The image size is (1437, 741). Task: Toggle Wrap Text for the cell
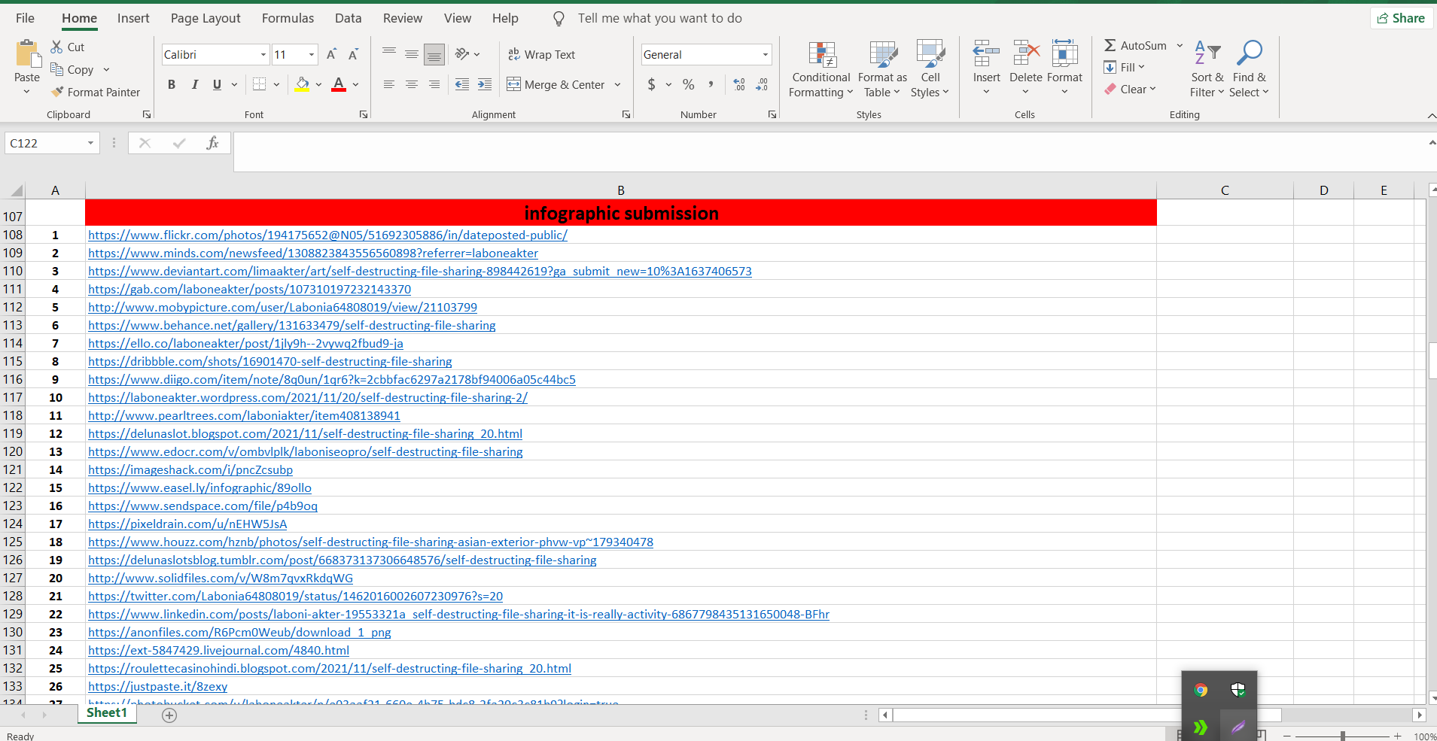click(x=542, y=54)
